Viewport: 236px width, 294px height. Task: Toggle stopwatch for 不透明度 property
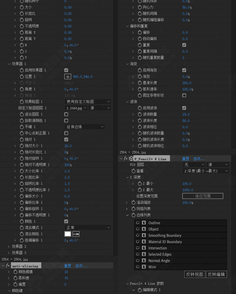[x=22, y=26]
